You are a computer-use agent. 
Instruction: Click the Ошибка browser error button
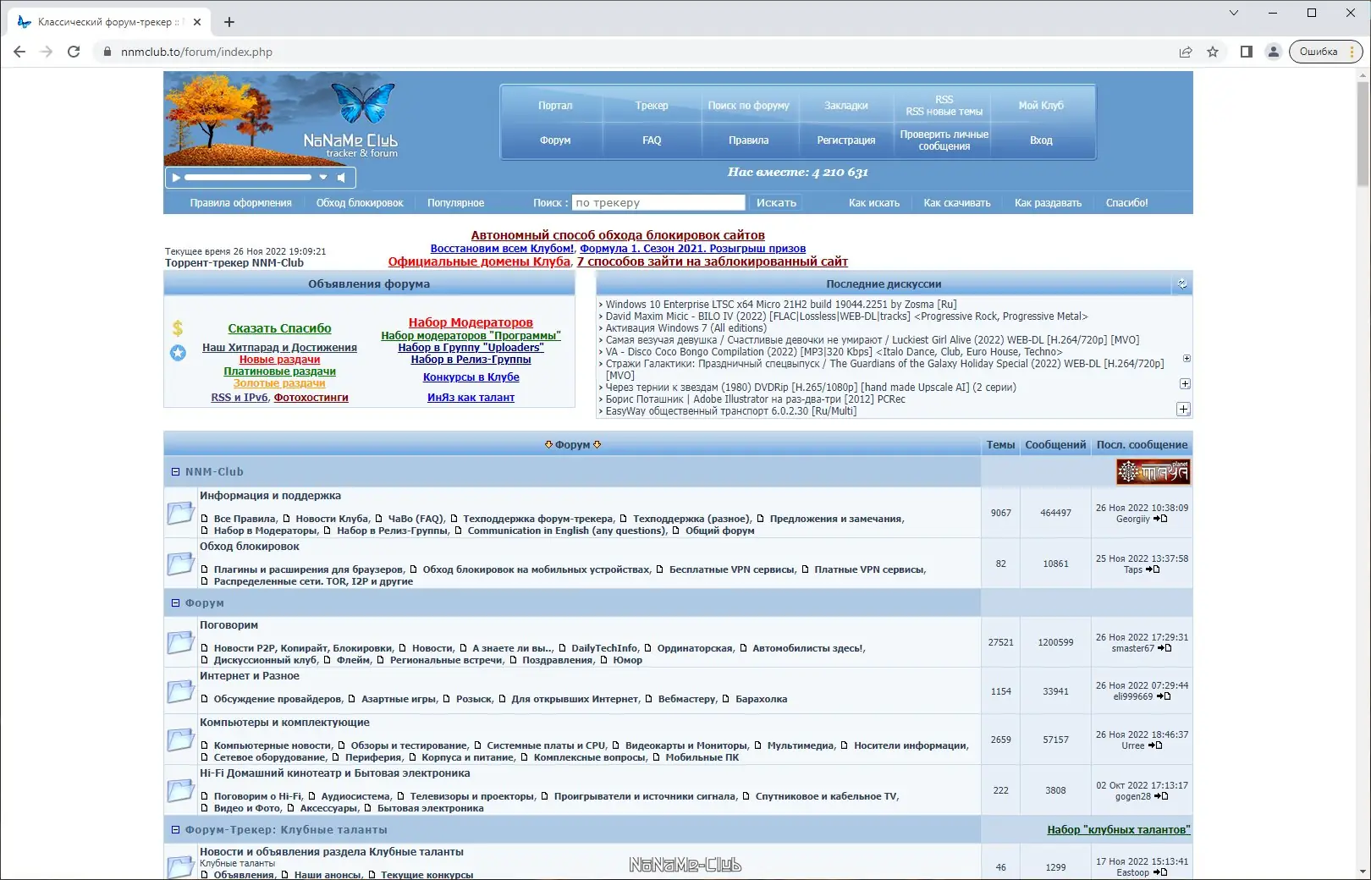click(x=1325, y=52)
